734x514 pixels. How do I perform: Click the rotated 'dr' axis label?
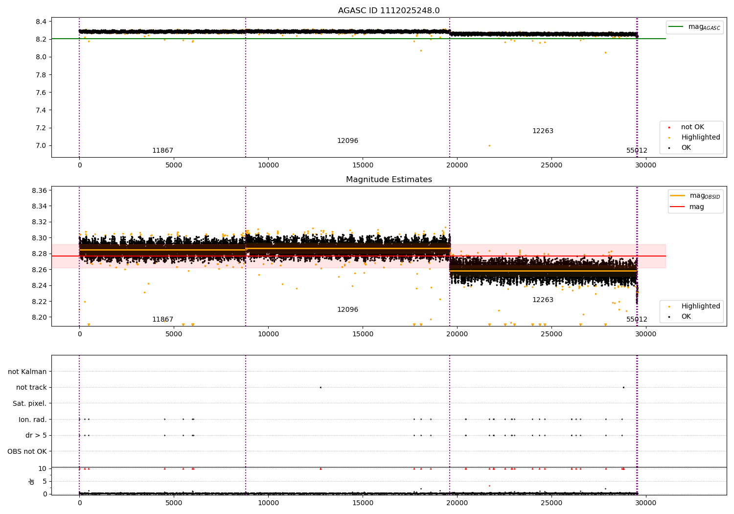tap(32, 481)
